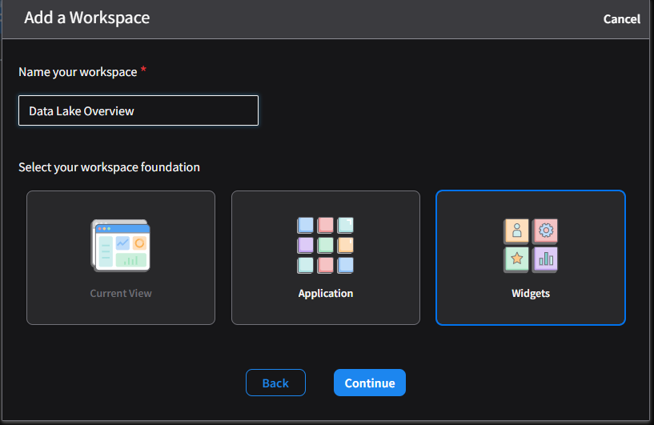Screen dimensions: 654x425
Task: Click the 'Name your workspace' label
Action: [78, 72]
